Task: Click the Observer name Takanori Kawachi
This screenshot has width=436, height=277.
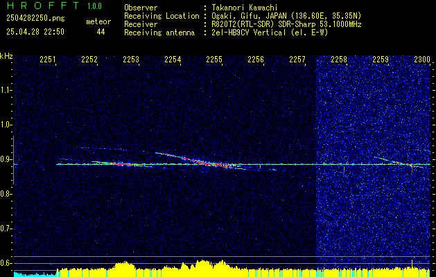Action: (245, 8)
